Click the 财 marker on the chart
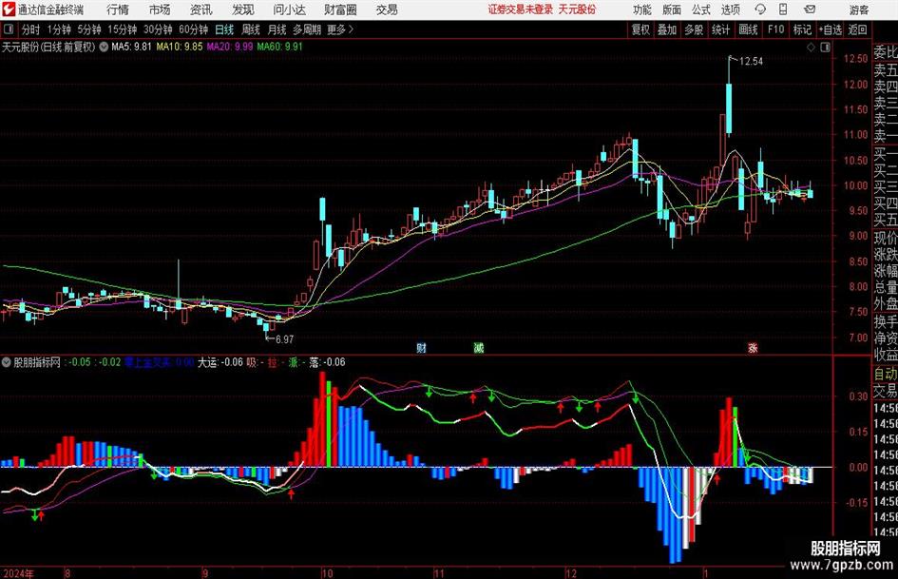The width and height of the screenshot is (898, 579). 422,347
